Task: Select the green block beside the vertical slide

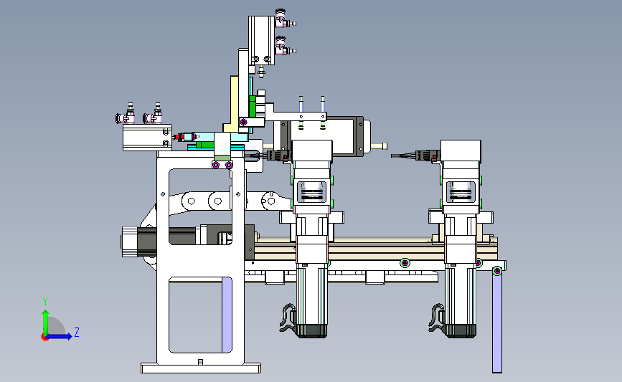Action: [252, 106]
